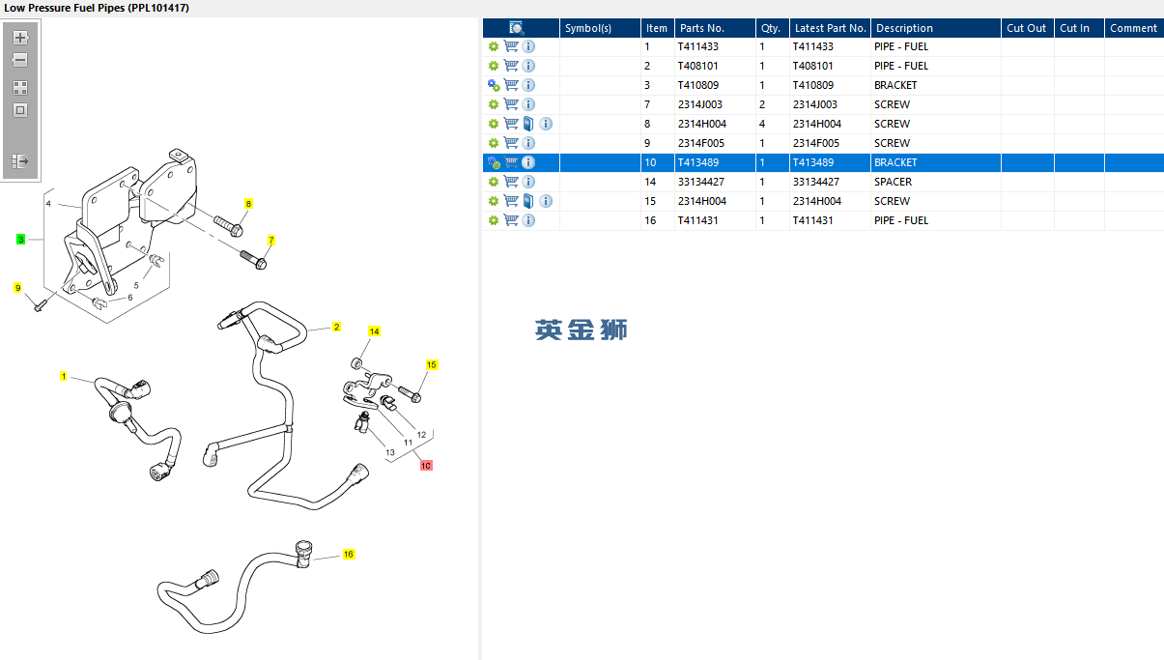Add item 15 screw to cart
This screenshot has width=1164, height=660.
pyautogui.click(x=511, y=201)
